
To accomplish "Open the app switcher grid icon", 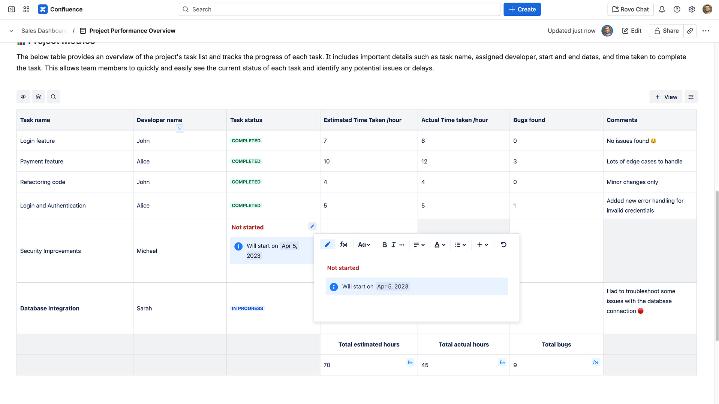I will (x=26, y=9).
